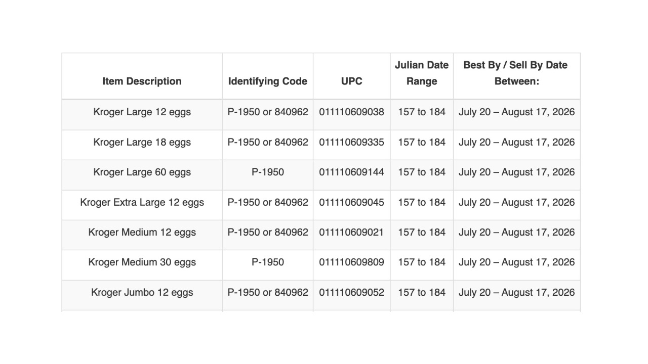This screenshot has width=648, height=364.
Task: Click UPC 011110609144
Action: point(352,172)
